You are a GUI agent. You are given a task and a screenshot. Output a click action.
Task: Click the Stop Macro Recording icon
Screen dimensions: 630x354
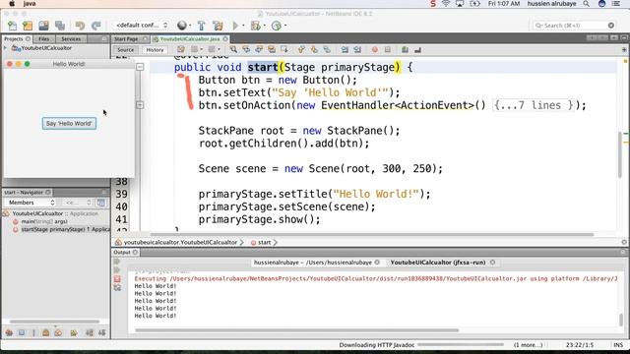point(387,50)
